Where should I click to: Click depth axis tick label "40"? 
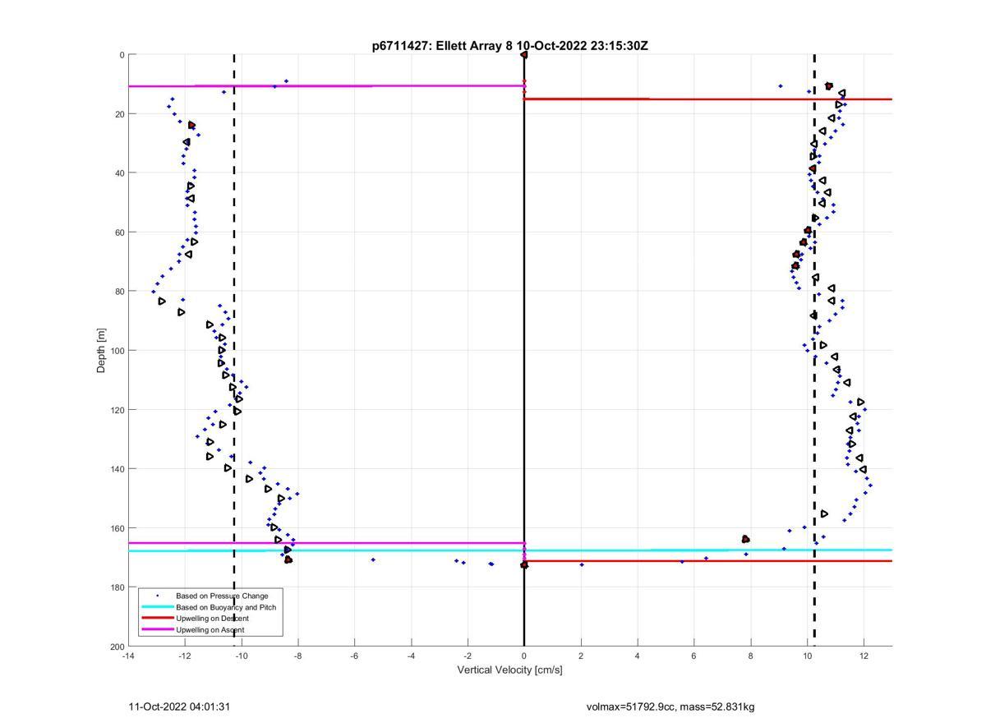click(x=120, y=173)
